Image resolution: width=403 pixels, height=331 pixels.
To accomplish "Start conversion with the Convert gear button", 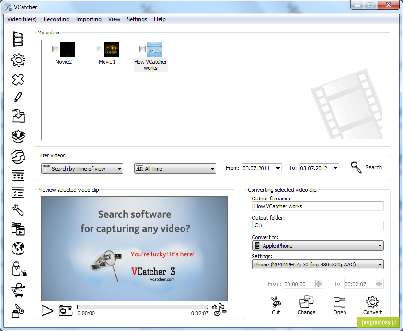I will coord(372,305).
